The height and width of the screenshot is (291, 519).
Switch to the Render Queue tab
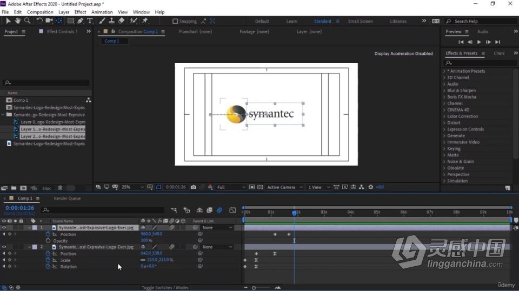coord(67,198)
